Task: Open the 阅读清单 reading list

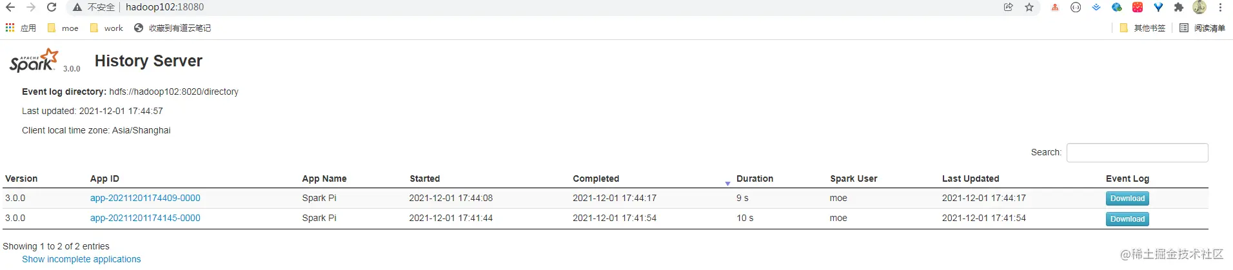Action: pyautogui.click(x=1202, y=28)
